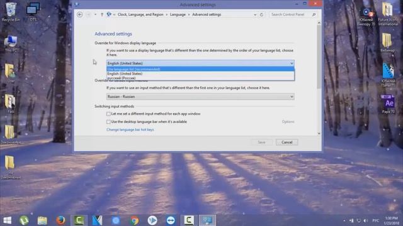The height and width of the screenshot is (226, 403).
Task: Go up one level with the up arrow
Action: [102, 14]
